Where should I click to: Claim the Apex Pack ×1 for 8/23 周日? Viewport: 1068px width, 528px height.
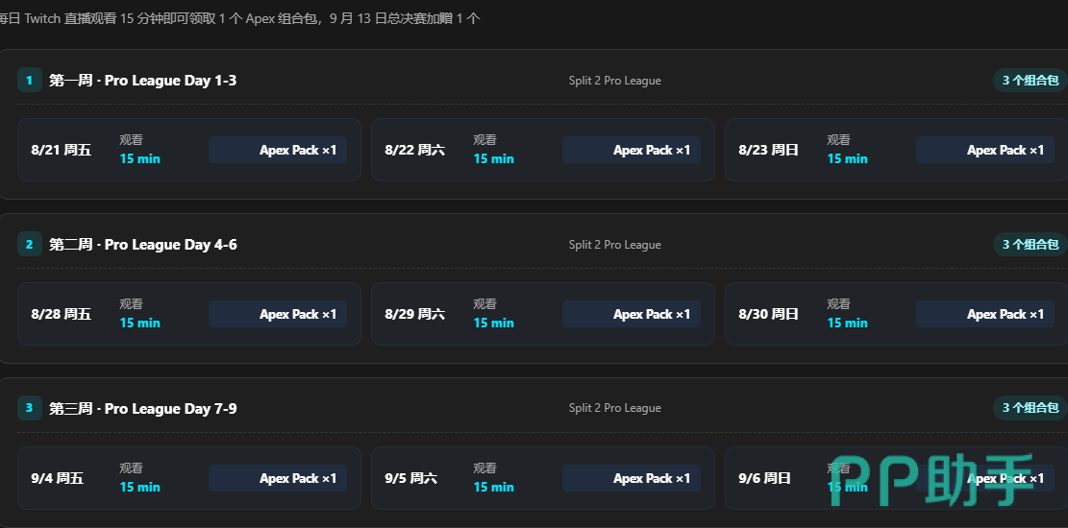coord(985,150)
